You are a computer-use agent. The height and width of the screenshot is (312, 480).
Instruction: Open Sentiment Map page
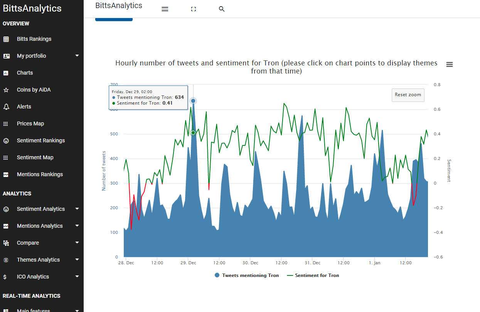(35, 157)
